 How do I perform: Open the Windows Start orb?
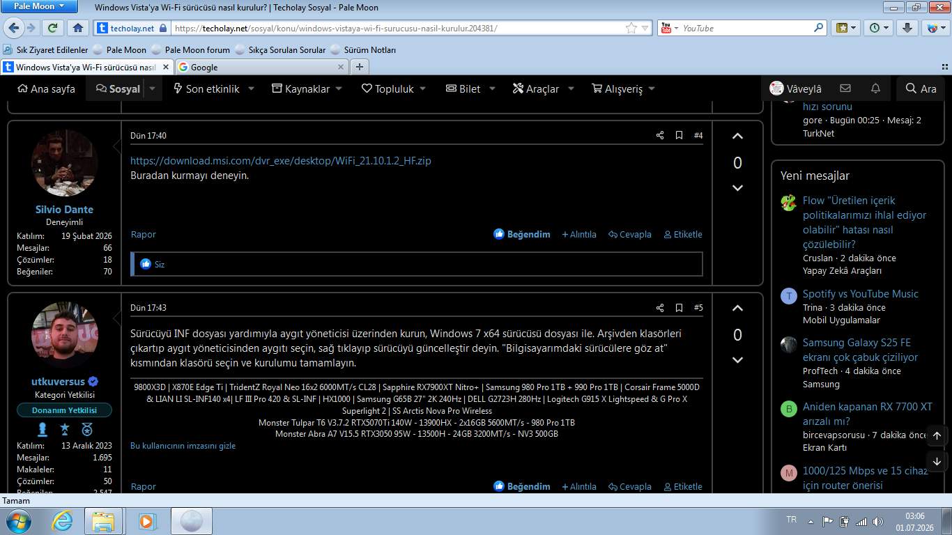(x=19, y=520)
